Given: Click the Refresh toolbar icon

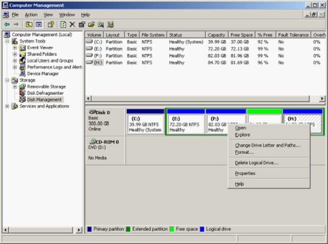Looking at the screenshot, I should point(63,25).
